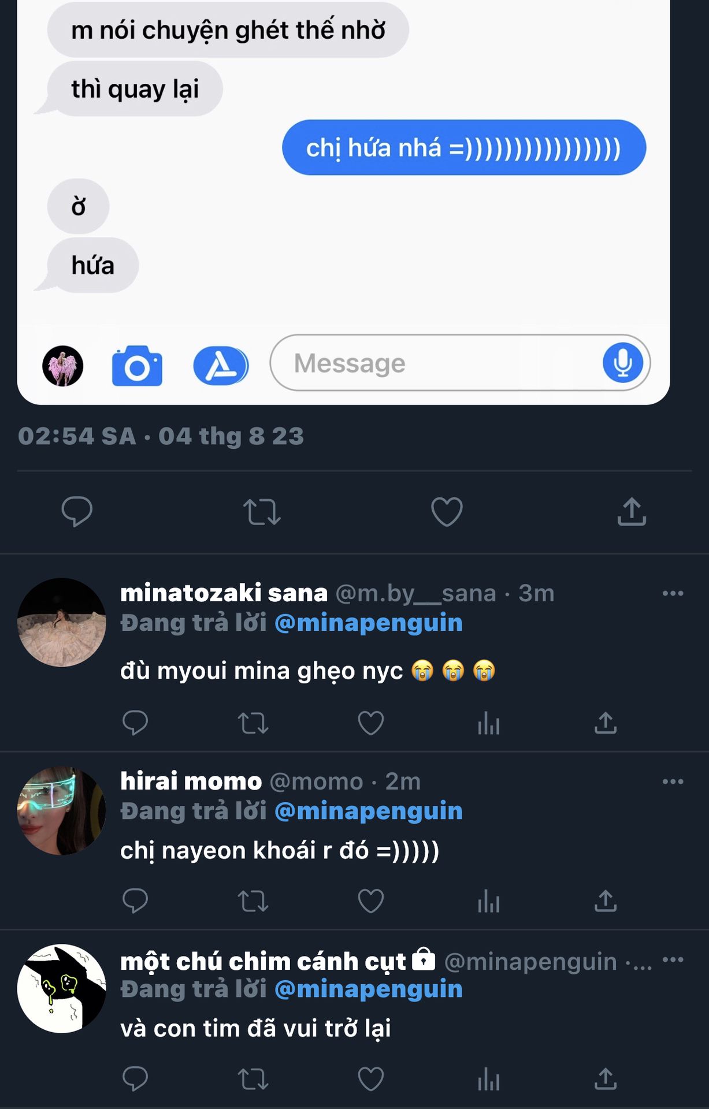
Task: View analytics of minatozaki sana's reply
Action: pos(488,723)
